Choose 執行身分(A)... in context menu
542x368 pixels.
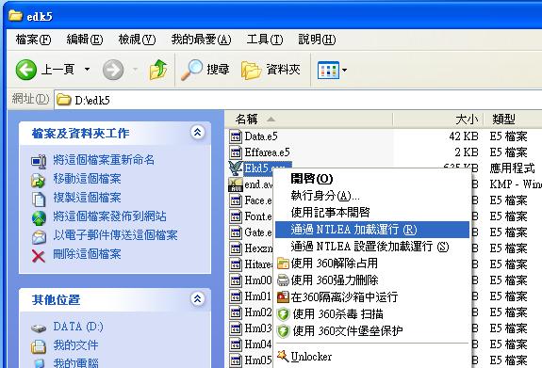pos(372,196)
